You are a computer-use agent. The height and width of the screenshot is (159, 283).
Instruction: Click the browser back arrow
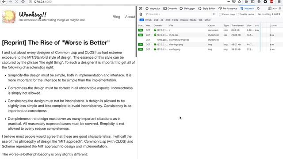tap(4, 2)
